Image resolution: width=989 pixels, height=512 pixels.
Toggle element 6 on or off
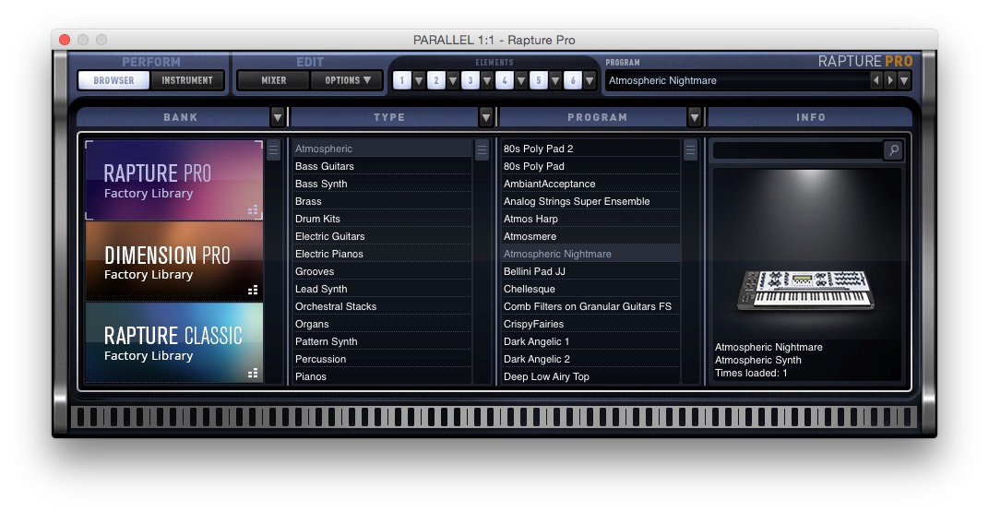pos(572,80)
